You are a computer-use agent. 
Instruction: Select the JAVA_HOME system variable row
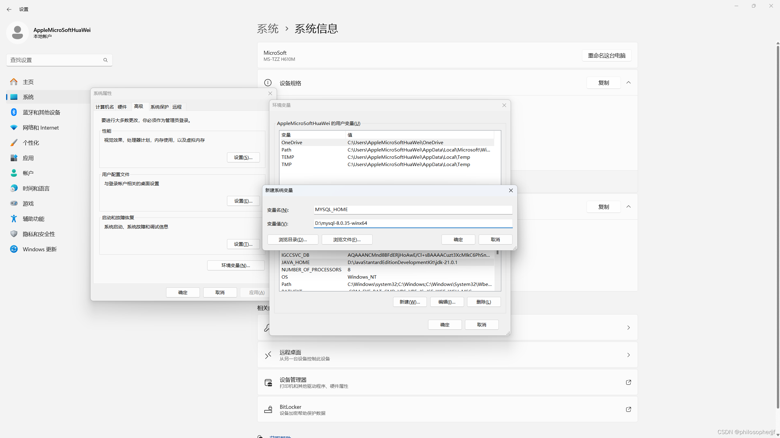click(387, 262)
